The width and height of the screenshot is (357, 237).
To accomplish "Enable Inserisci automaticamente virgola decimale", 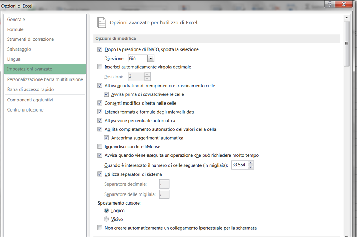I will pyautogui.click(x=100, y=67).
